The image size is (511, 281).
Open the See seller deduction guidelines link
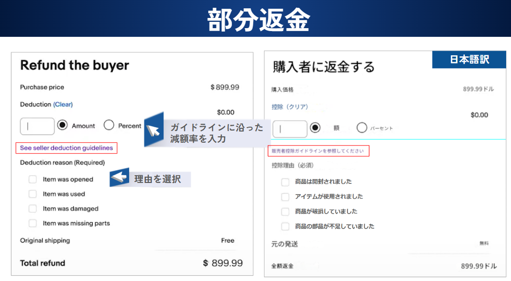click(66, 148)
